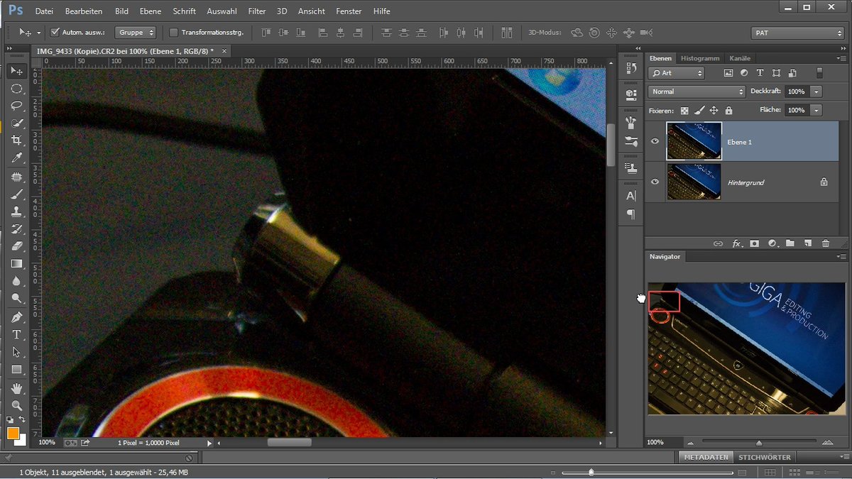Disable the Autom. ausw. checkbox
This screenshot has height=479, width=852.
click(55, 32)
